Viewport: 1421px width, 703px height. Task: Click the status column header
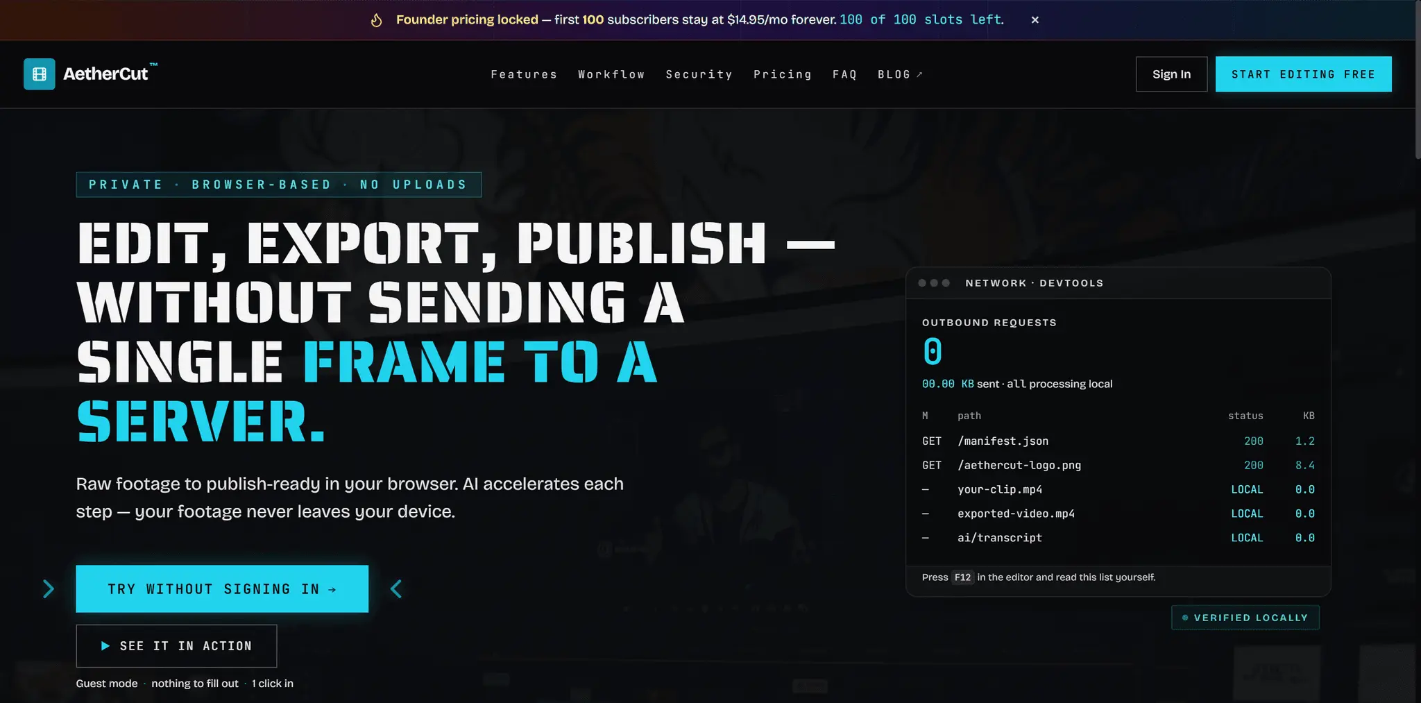pyautogui.click(x=1245, y=416)
